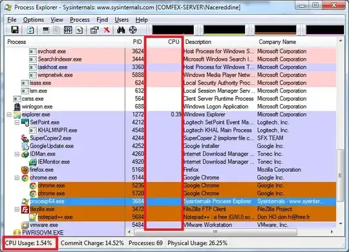The width and height of the screenshot is (349, 252).
Task: Sort by the Process column header
Action: 65,42
